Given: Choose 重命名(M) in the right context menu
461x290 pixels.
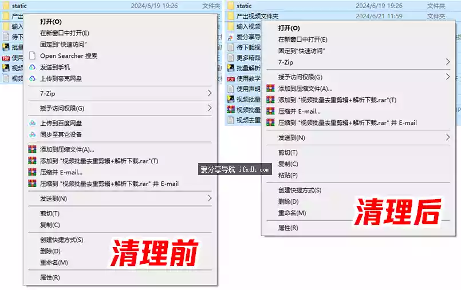Looking at the screenshot, I should [292, 213].
